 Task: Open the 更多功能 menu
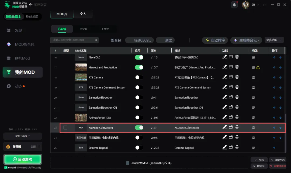pyautogui.click(x=274, y=40)
